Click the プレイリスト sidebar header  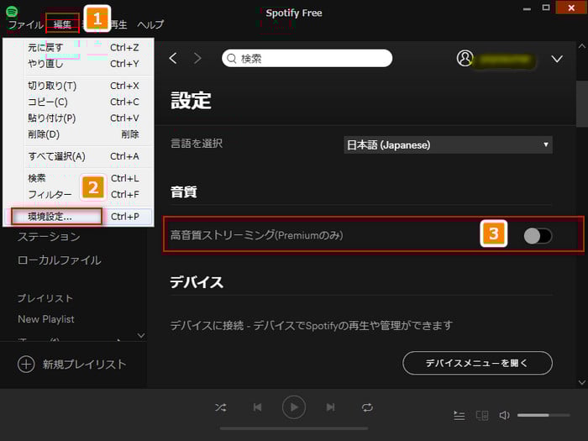click(45, 298)
